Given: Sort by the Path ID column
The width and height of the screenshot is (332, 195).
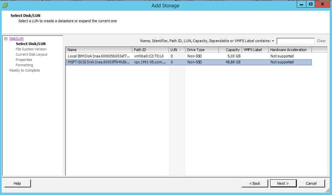Looking at the screenshot, I should [x=150, y=50].
